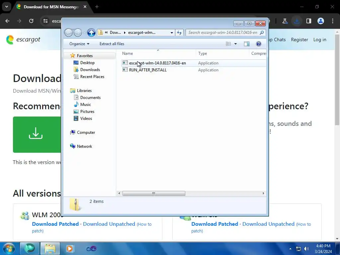Open Desktop in the navigation pane
This screenshot has height=255, width=340.
coord(87,63)
